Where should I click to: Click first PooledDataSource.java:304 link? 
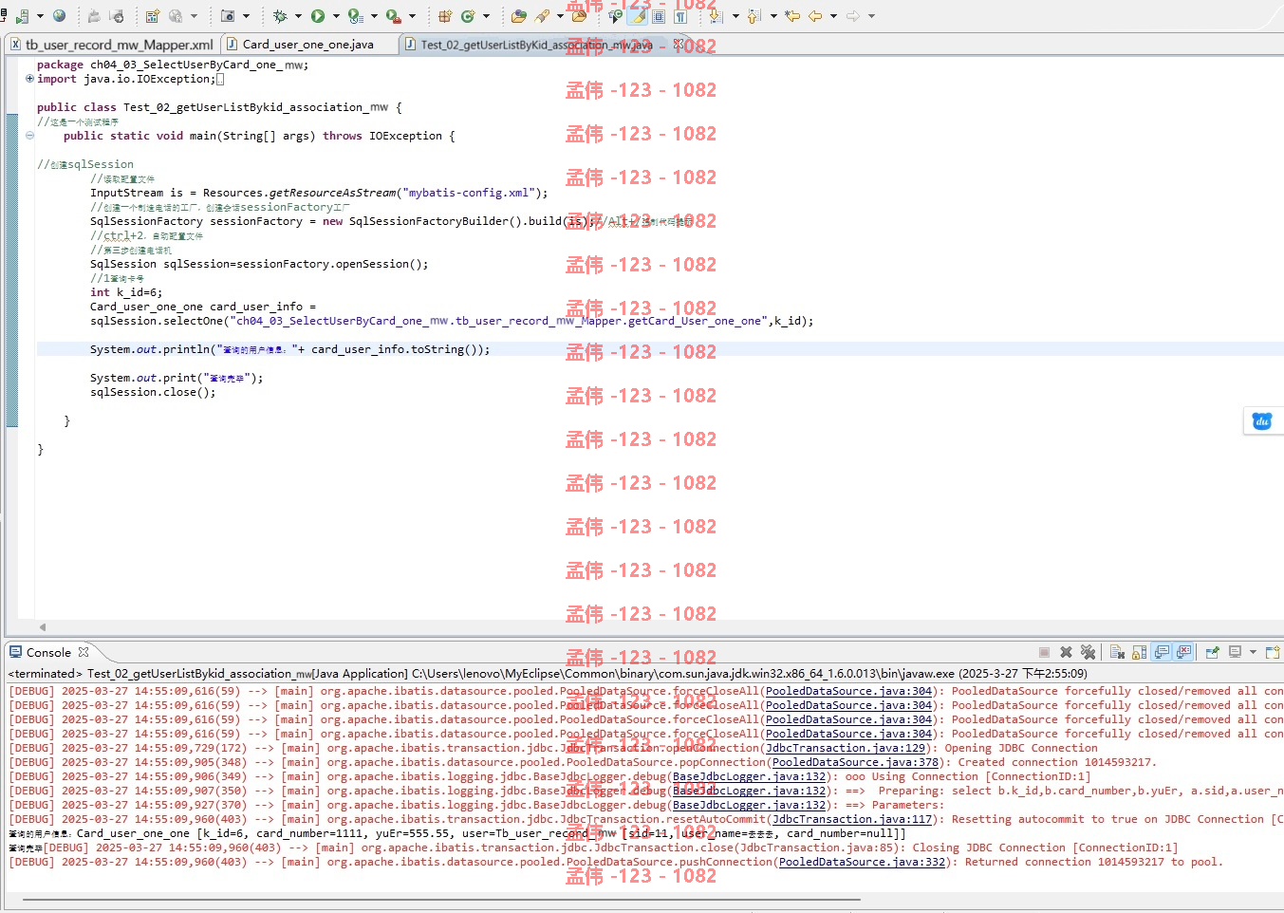[x=848, y=691]
